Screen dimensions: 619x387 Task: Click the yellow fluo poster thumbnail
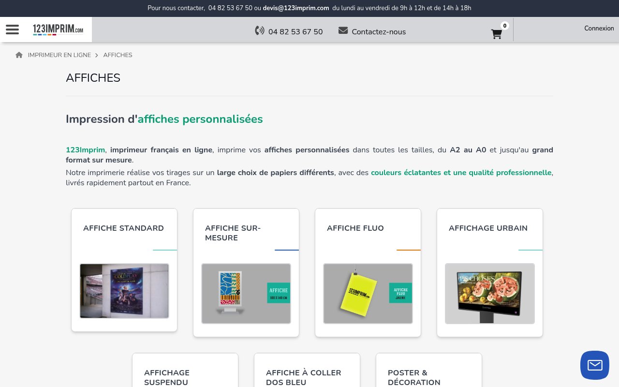[368, 294]
